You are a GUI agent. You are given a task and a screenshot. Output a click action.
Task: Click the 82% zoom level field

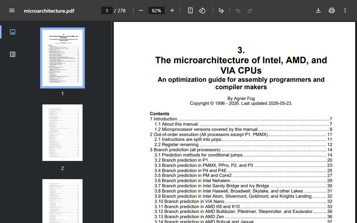[157, 10]
